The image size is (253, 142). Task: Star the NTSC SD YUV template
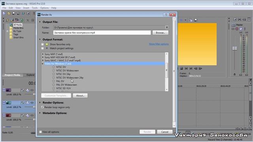(54, 88)
